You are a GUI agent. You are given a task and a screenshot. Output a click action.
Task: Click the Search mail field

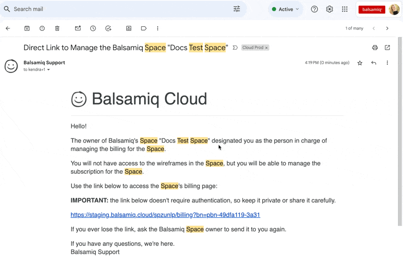tap(116, 9)
